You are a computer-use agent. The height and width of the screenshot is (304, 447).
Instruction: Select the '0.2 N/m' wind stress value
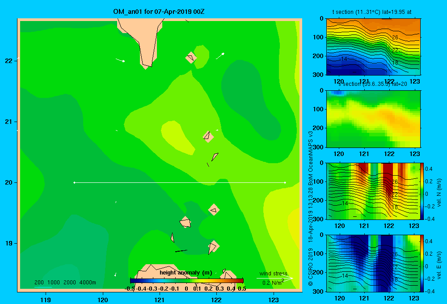273,283
